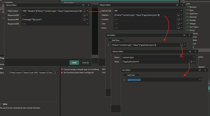Select List<Type> in plugin list
Image resolution: width=210 pixels, height=116 pixels.
coord(194,27)
